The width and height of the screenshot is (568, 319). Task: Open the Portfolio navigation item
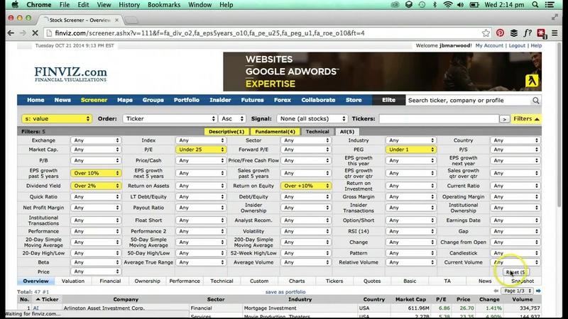(x=187, y=100)
